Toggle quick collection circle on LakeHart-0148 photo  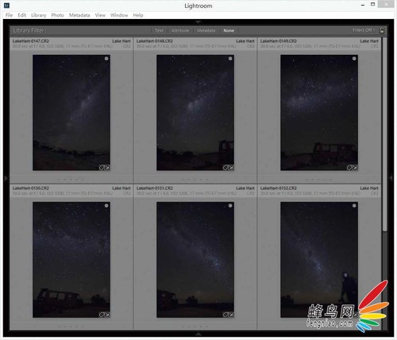point(230,59)
